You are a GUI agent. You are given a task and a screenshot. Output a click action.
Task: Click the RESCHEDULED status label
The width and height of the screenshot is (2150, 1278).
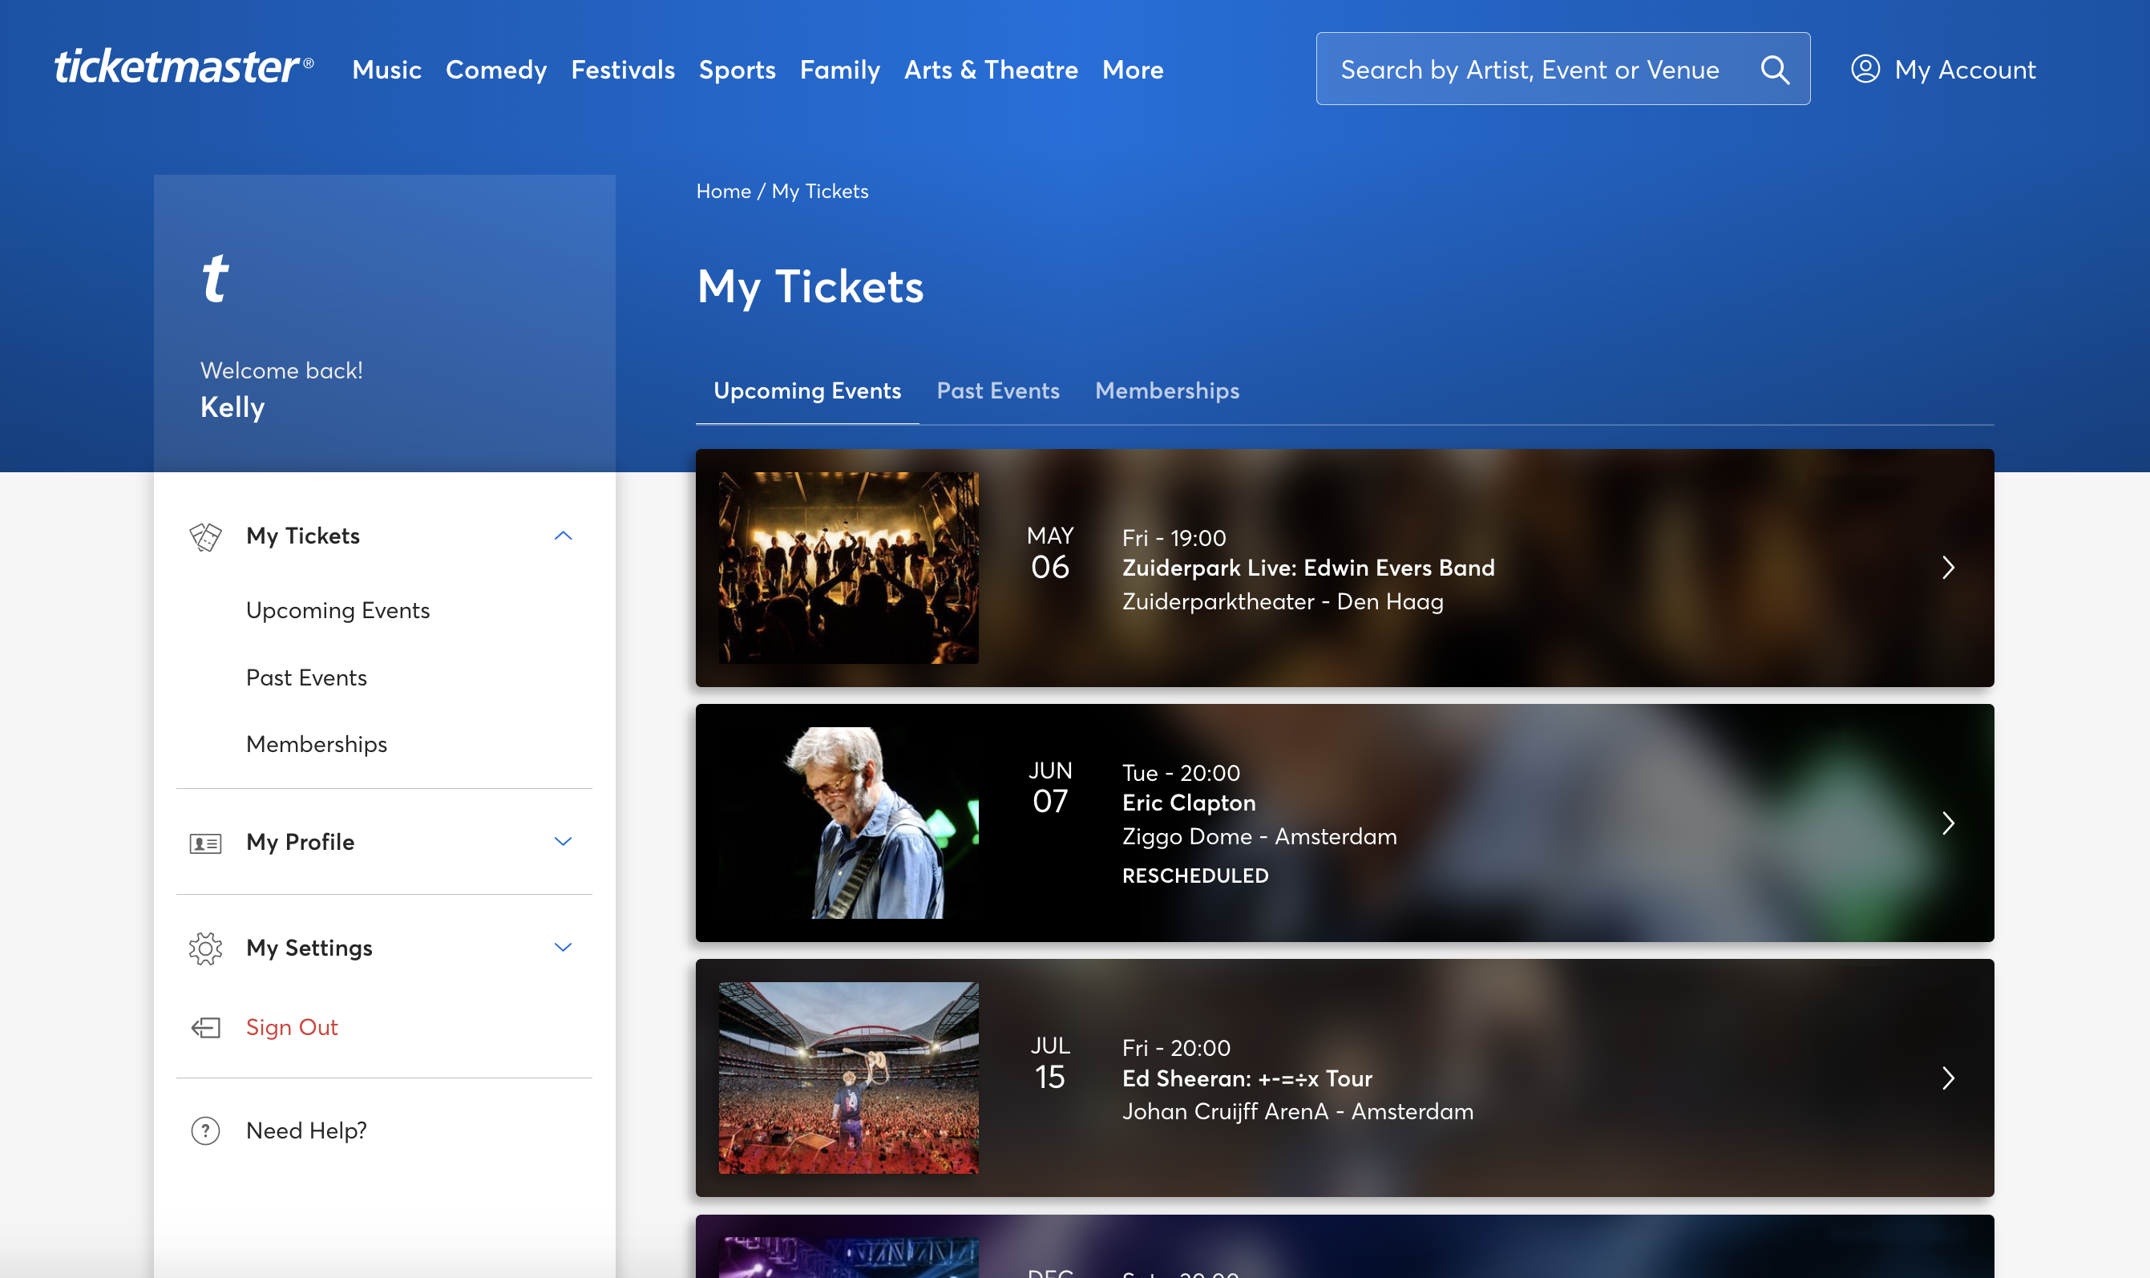click(x=1195, y=876)
